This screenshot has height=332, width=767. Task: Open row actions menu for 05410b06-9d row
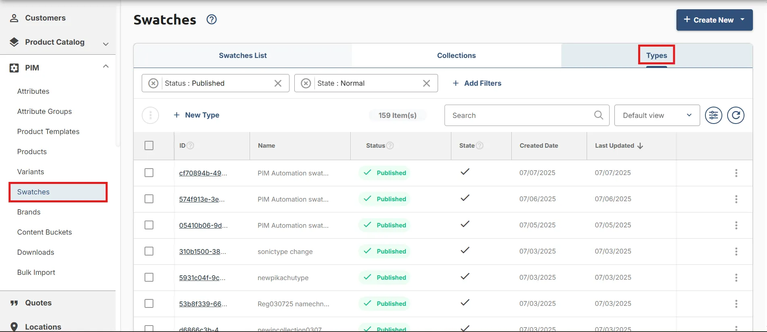click(x=736, y=225)
